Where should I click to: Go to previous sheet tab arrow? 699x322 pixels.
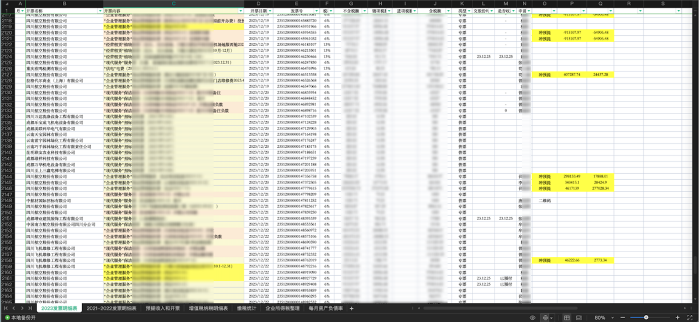tap(14, 308)
